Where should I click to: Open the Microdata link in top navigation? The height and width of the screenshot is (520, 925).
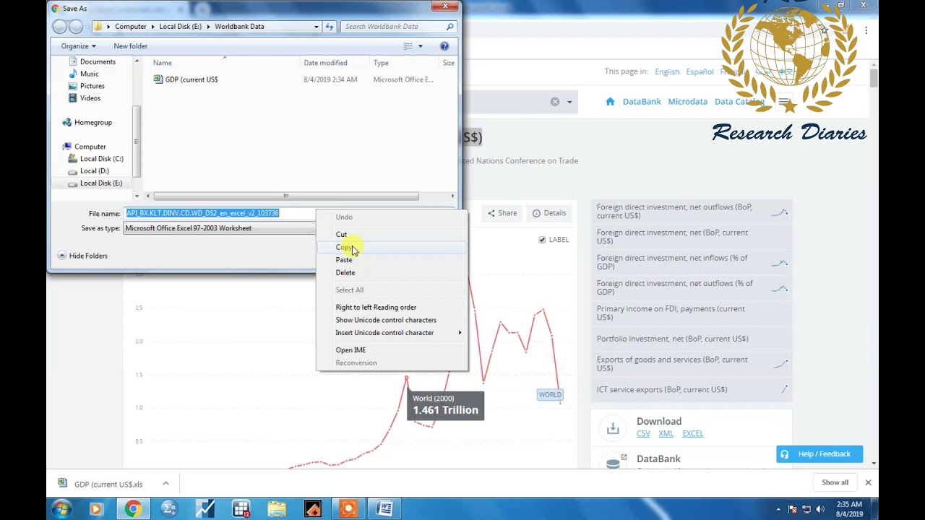687,102
